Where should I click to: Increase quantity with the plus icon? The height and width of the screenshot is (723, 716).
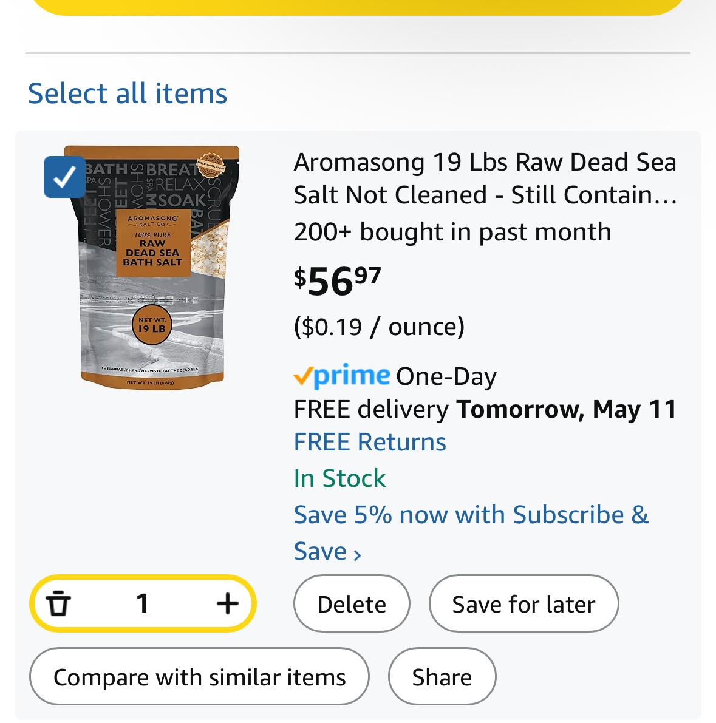(228, 603)
